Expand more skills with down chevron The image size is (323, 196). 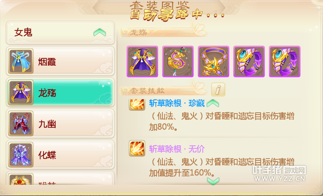213,181
